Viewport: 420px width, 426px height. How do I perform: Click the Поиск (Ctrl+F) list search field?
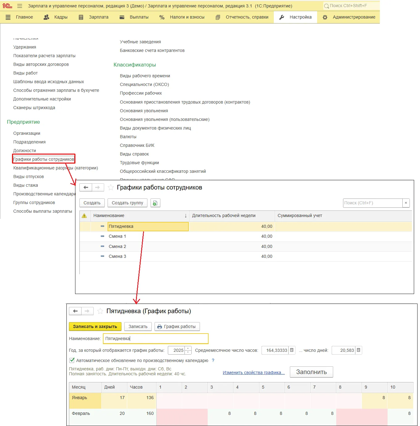pos(373,203)
